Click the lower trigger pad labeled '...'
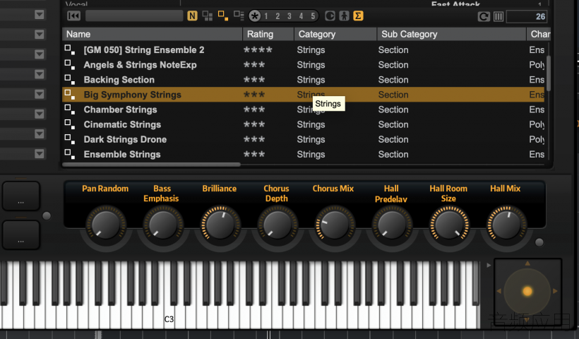This screenshot has width=579, height=339. click(21, 235)
